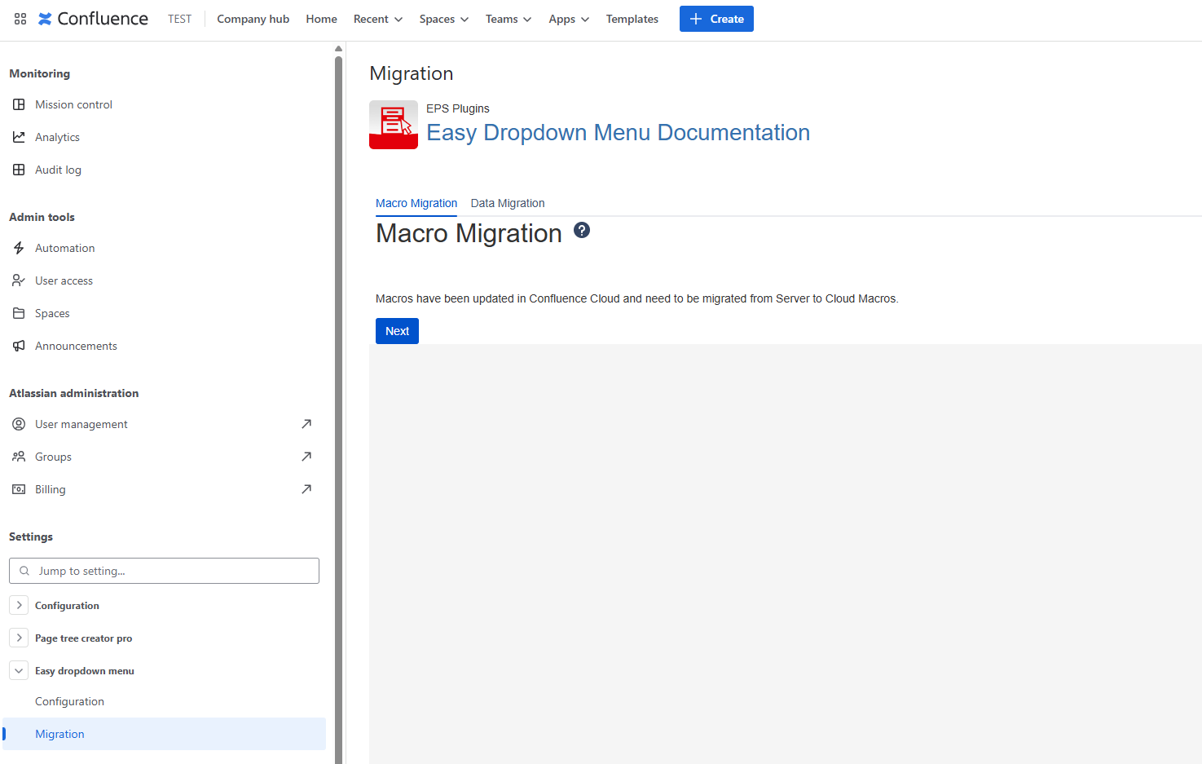Click the Confluence logo

pyautogui.click(x=93, y=19)
